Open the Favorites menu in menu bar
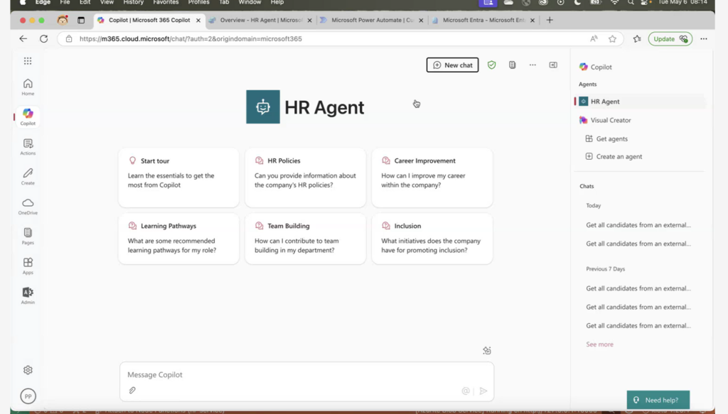The image size is (728, 414). (166, 2)
